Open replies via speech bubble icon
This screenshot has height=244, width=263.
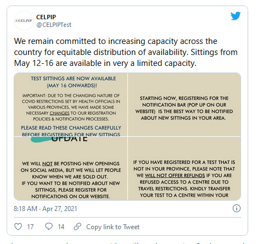[49, 226]
